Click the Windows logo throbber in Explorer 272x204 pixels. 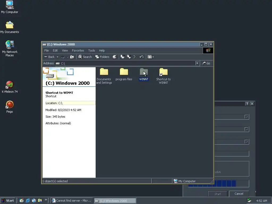pos(208,50)
